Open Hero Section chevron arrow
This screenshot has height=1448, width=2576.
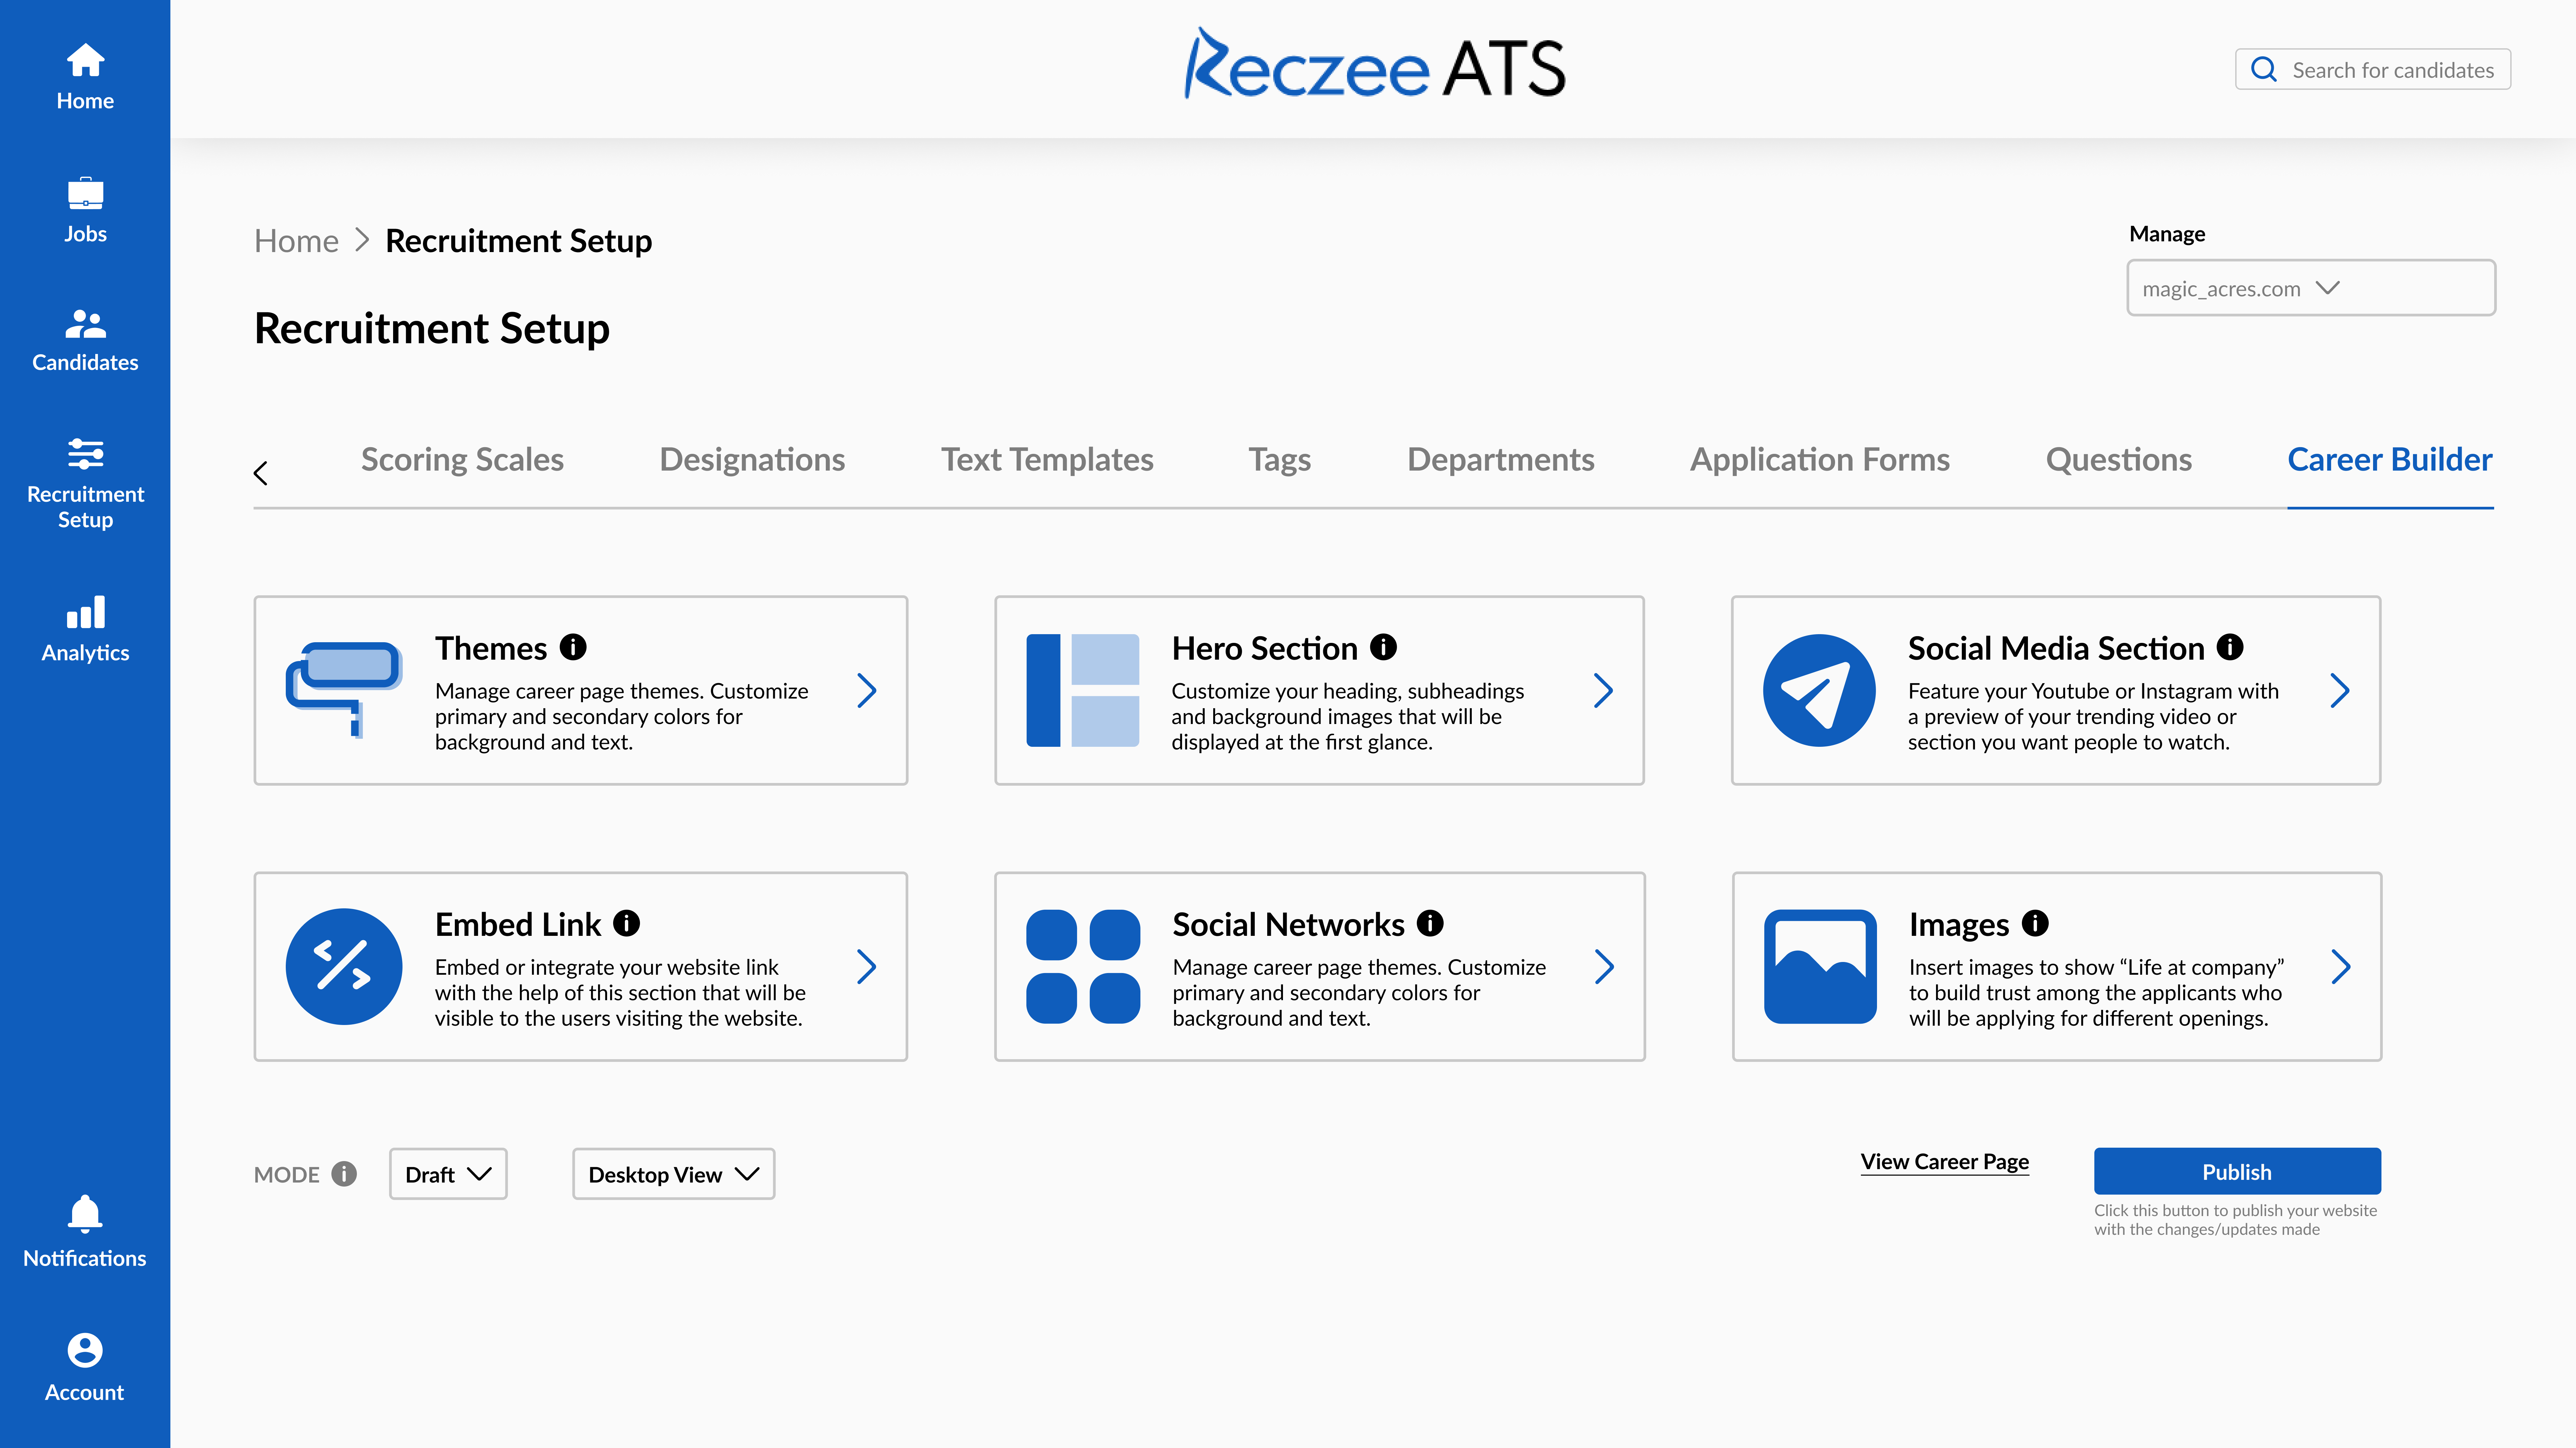[x=1603, y=690]
